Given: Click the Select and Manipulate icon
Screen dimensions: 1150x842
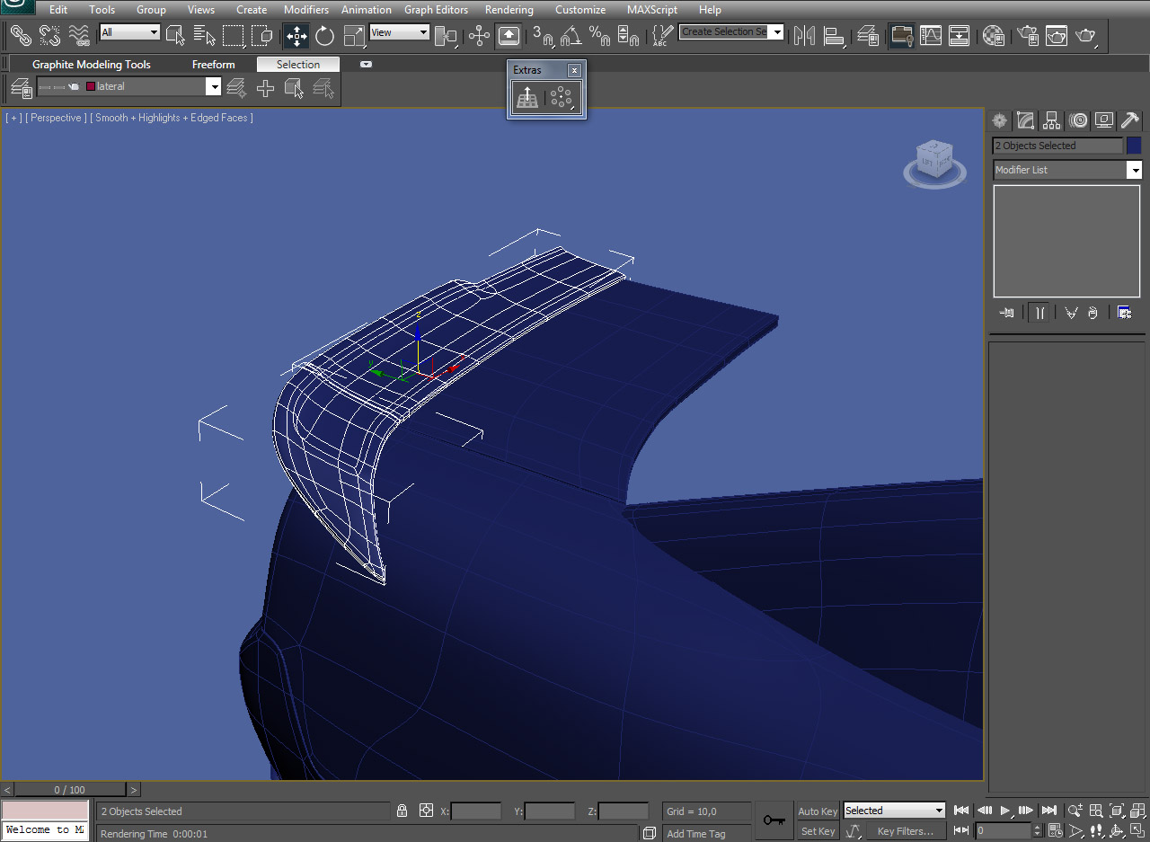Looking at the screenshot, I should [x=480, y=36].
